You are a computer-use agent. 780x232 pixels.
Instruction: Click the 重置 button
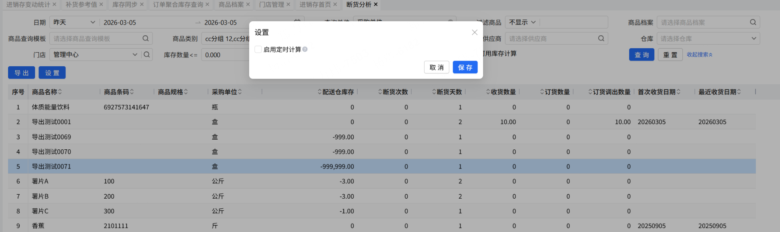[x=670, y=55]
